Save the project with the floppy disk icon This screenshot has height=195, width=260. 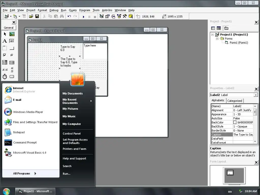coord(37,16)
